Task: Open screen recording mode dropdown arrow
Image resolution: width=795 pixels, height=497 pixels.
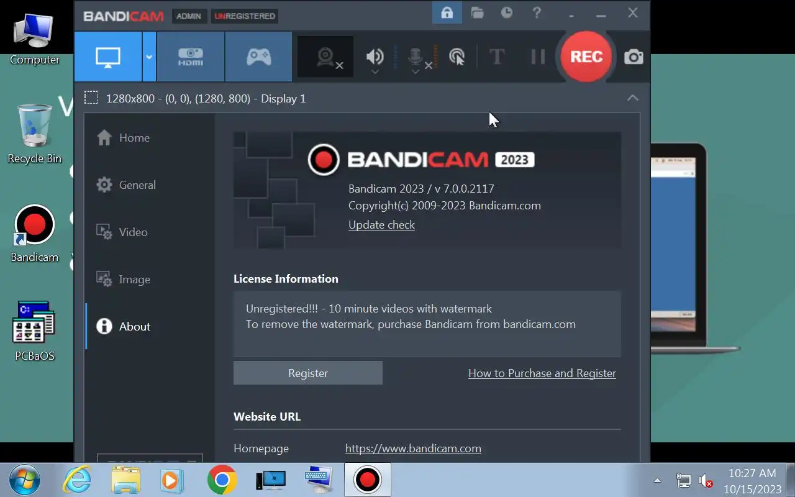Action: [x=149, y=57]
